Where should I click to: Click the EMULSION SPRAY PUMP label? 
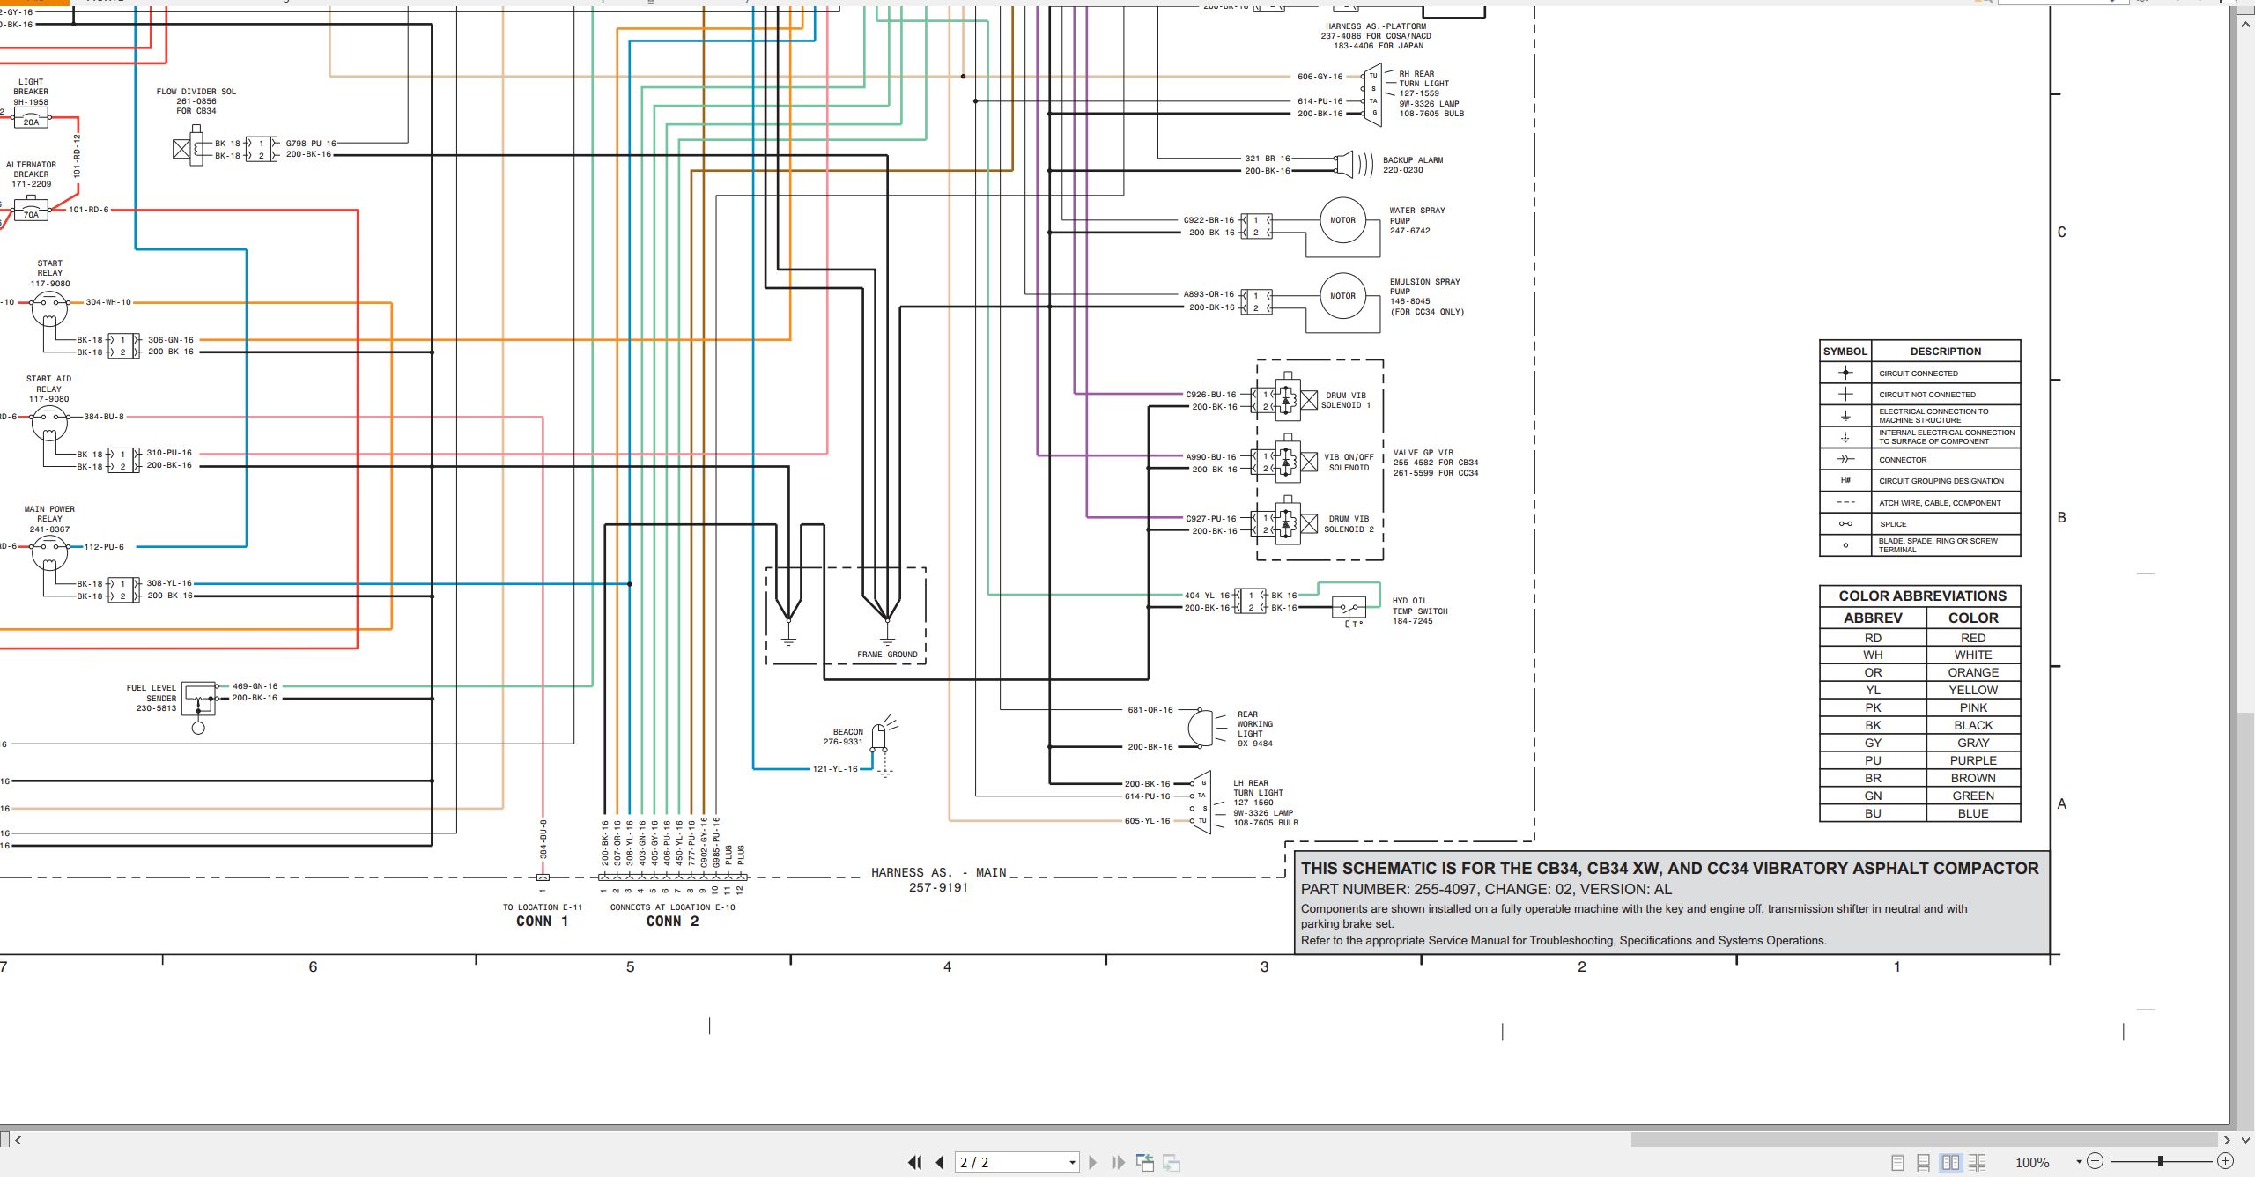pyautogui.click(x=1424, y=286)
